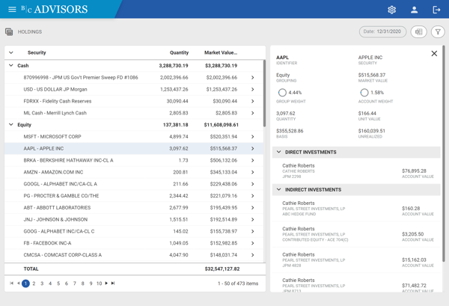
Task: Go to next page of holdings
Action: (x=106, y=283)
